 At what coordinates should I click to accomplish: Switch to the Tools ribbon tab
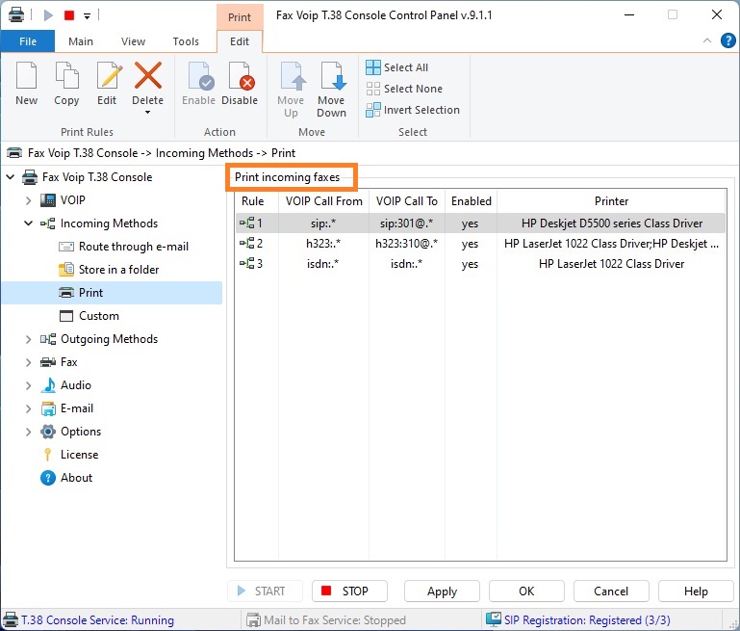point(186,41)
